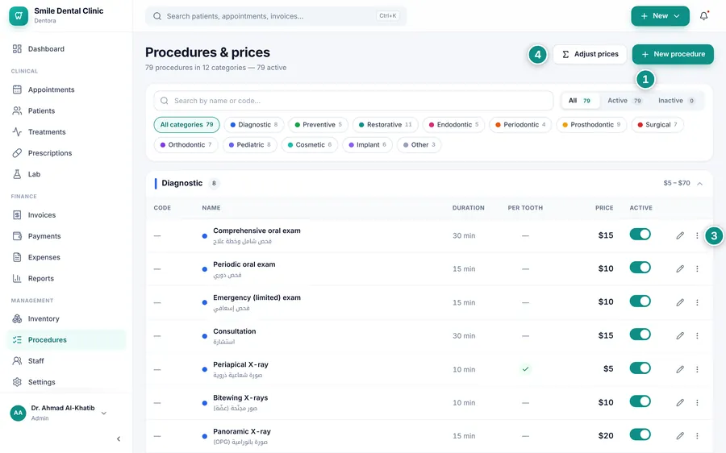Click the Price column header
The width and height of the screenshot is (726, 453).
[x=603, y=208]
